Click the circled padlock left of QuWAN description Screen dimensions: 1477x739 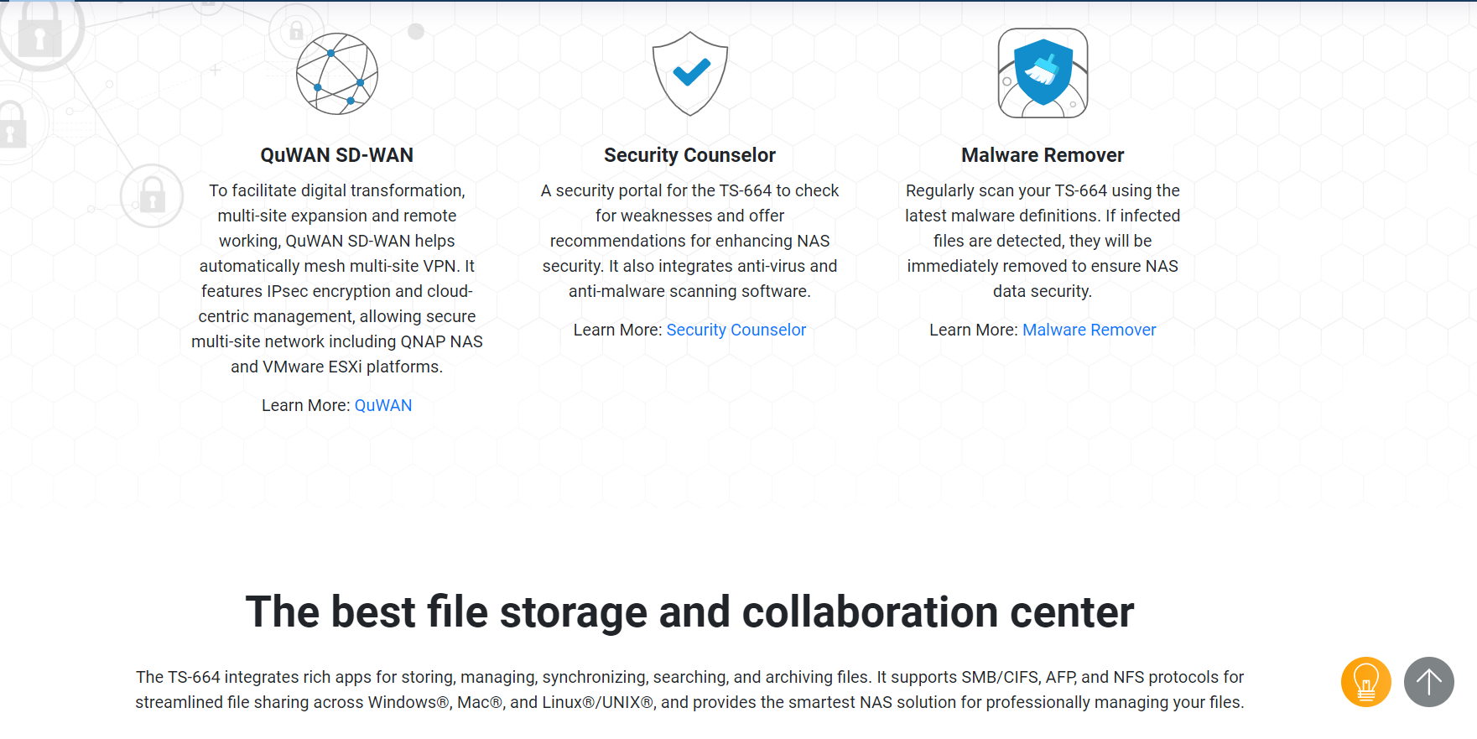click(152, 196)
